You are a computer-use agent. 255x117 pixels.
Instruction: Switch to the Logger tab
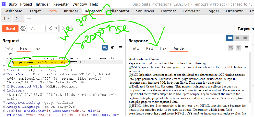(x=213, y=11)
